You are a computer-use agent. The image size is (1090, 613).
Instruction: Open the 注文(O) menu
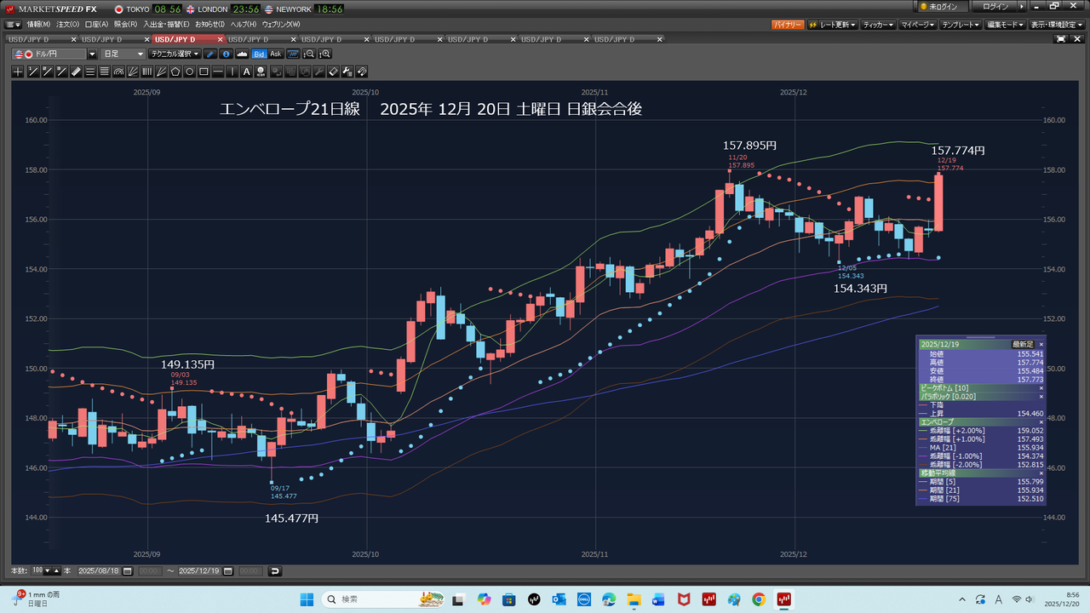pyautogui.click(x=67, y=24)
